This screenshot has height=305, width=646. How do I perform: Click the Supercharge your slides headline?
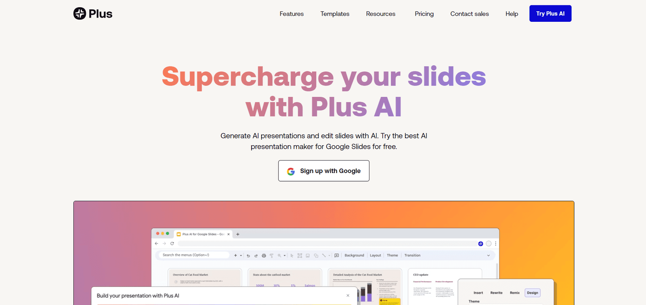click(x=324, y=92)
